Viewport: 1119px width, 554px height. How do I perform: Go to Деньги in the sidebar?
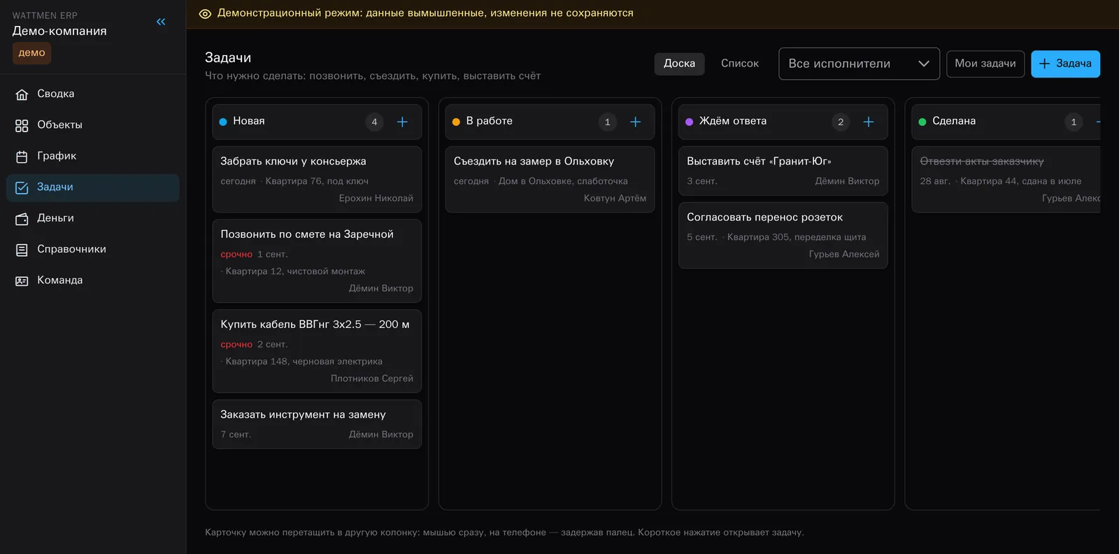(x=93, y=218)
